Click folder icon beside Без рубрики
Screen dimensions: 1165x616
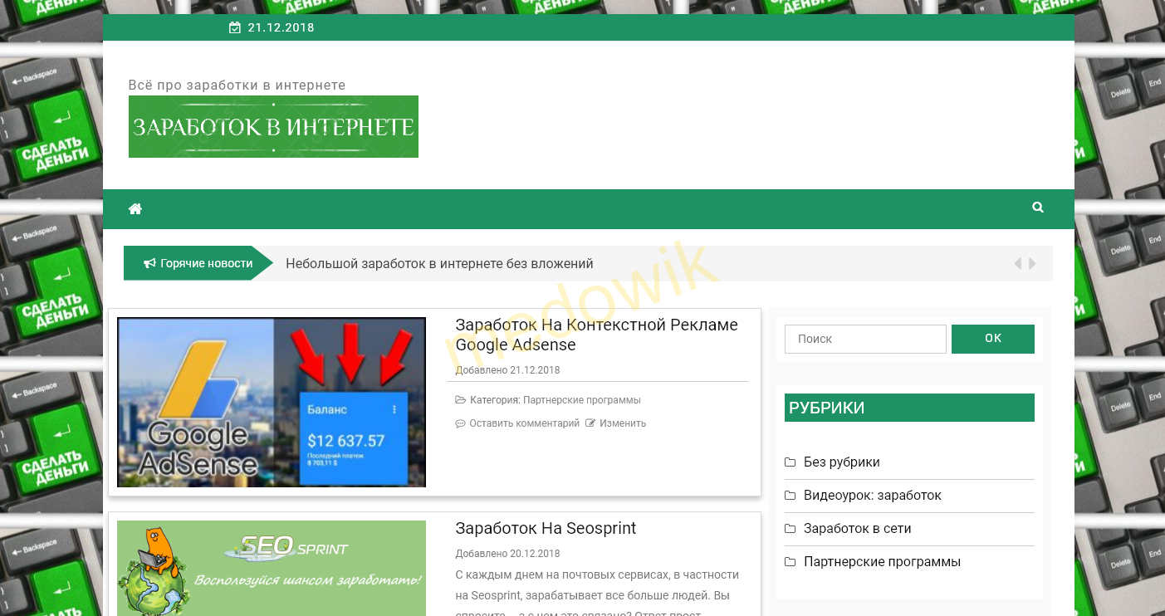(x=791, y=462)
